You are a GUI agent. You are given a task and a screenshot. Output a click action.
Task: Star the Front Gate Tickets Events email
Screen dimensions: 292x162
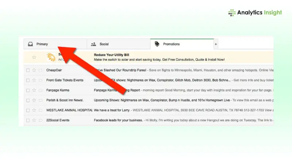[x=34, y=80]
